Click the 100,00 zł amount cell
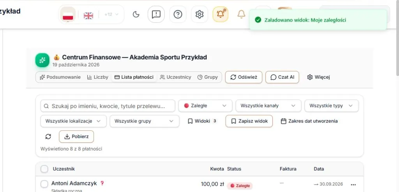The image size is (399, 192). pos(212,184)
